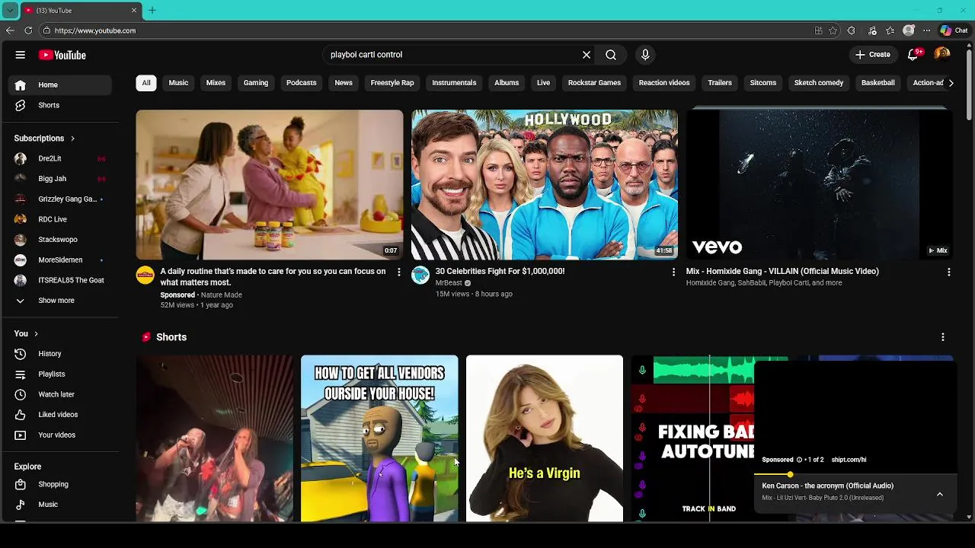This screenshot has height=548, width=975.
Task: Open the tab search dropdown
Action: tap(10, 11)
